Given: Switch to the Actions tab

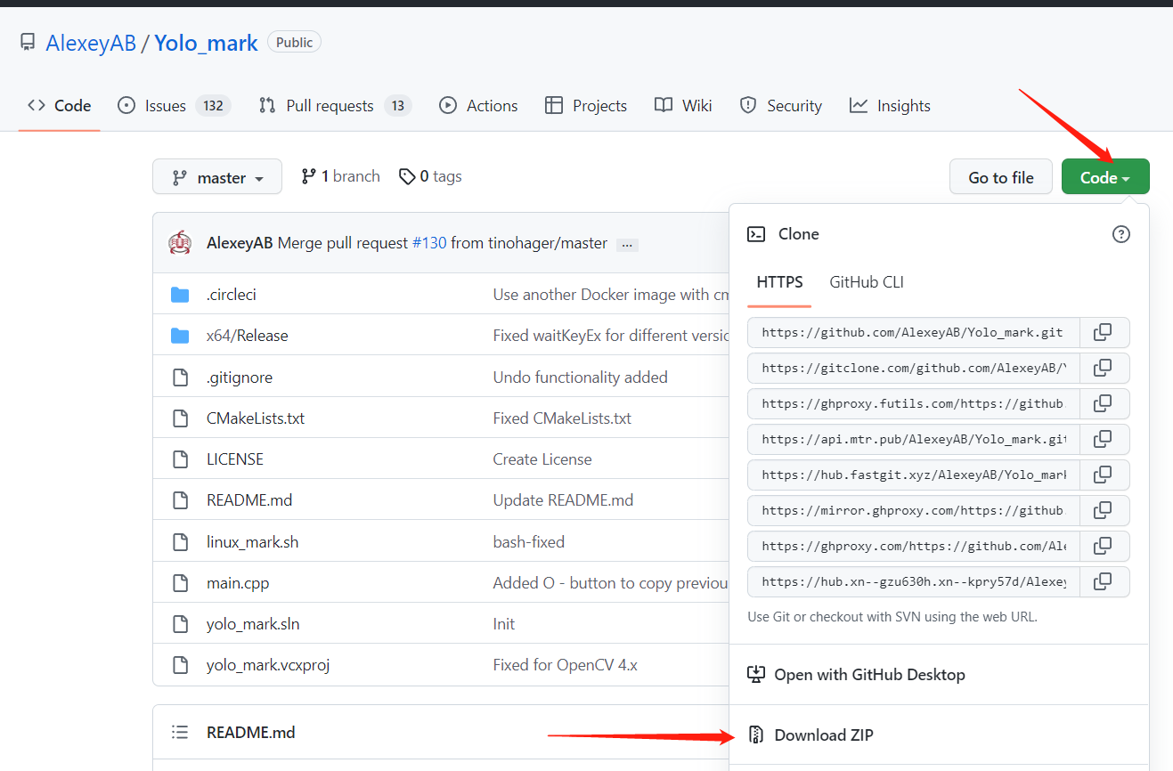Looking at the screenshot, I should [478, 106].
